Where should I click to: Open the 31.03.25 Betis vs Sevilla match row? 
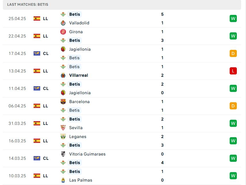[x=122, y=123]
